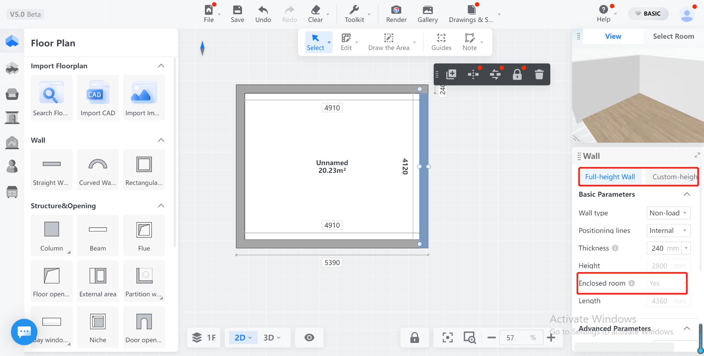
Task: Open the Render camera tool
Action: pos(396,14)
